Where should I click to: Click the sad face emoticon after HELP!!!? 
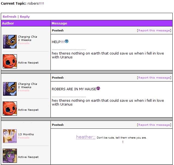(67, 41)
